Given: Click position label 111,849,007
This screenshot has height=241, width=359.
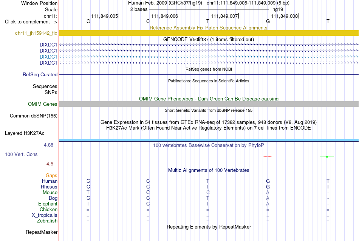Looking at the screenshot, I should [x=224, y=16].
